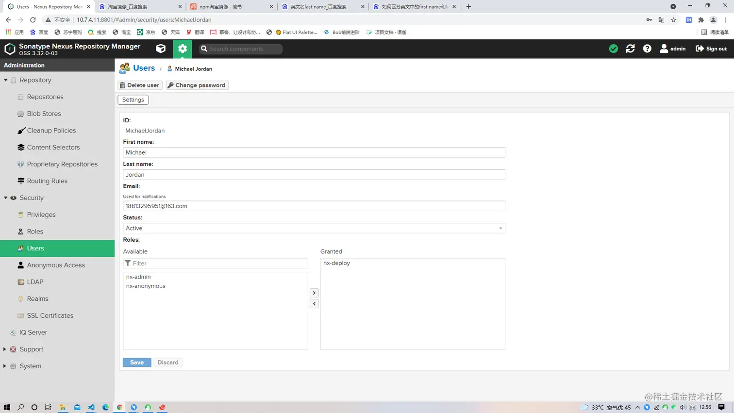
Task: Go back in browser history
Action: 8,20
